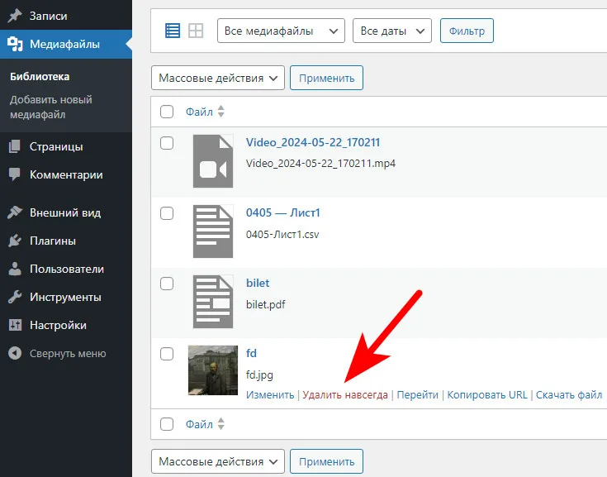
Task: Click the top Файл column header
Action: pyautogui.click(x=199, y=112)
